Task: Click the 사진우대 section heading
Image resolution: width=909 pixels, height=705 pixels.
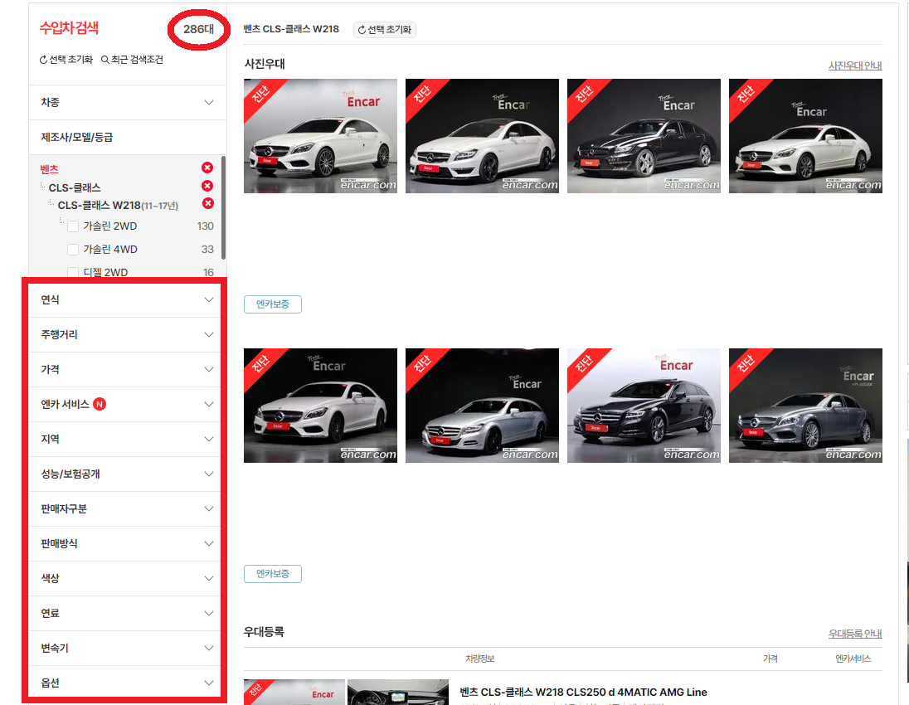Action: [x=265, y=64]
